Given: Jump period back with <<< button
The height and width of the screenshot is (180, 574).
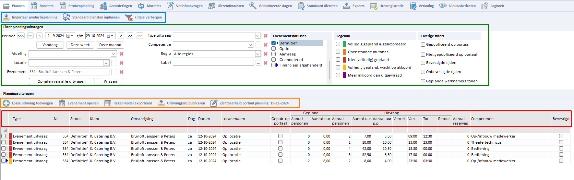Looking at the screenshot, I should 21,36.
